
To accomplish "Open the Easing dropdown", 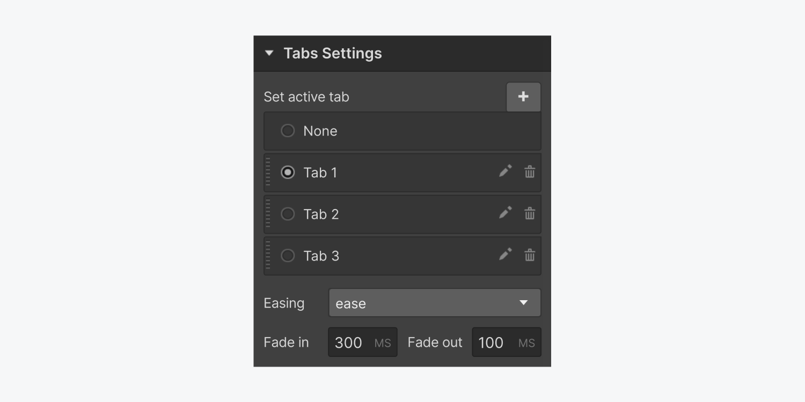I will 434,303.
